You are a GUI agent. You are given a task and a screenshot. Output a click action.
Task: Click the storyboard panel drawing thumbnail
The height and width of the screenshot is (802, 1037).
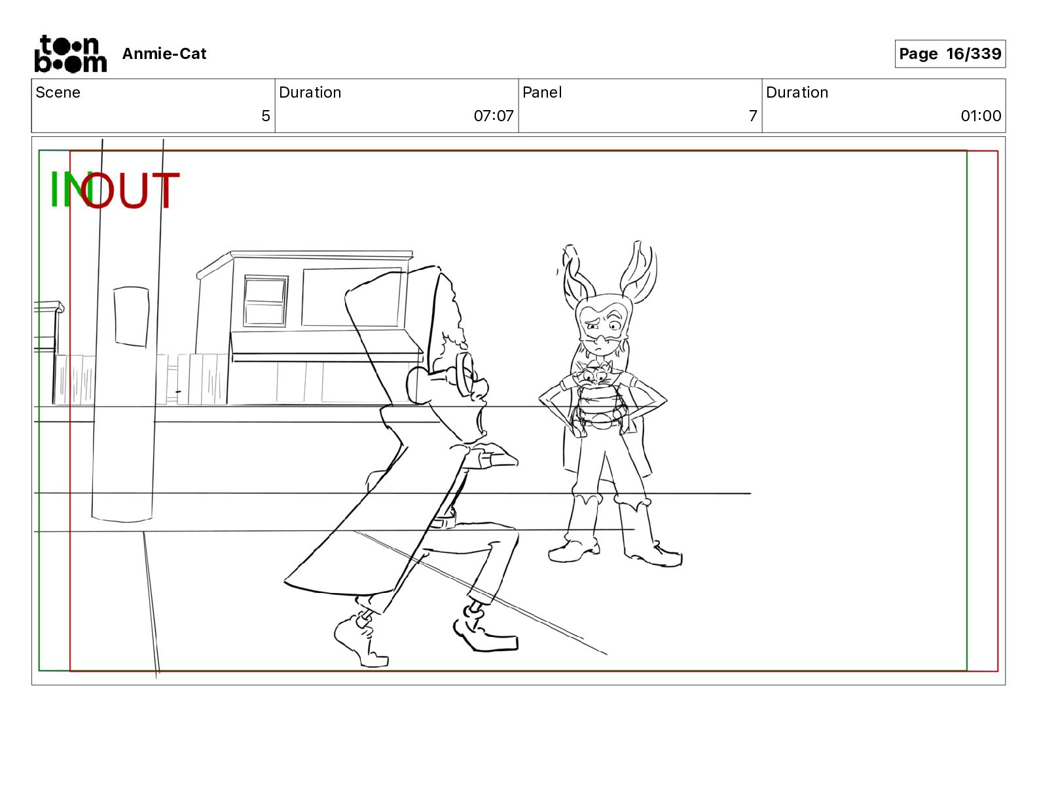[x=518, y=411]
